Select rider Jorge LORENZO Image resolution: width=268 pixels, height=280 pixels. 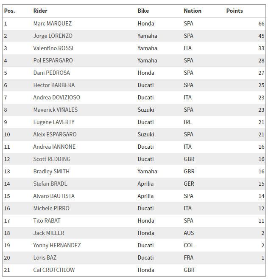point(53,36)
